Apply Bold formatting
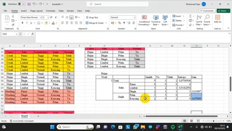Image resolution: width=232 pixels, height=131 pixels. coord(22,23)
